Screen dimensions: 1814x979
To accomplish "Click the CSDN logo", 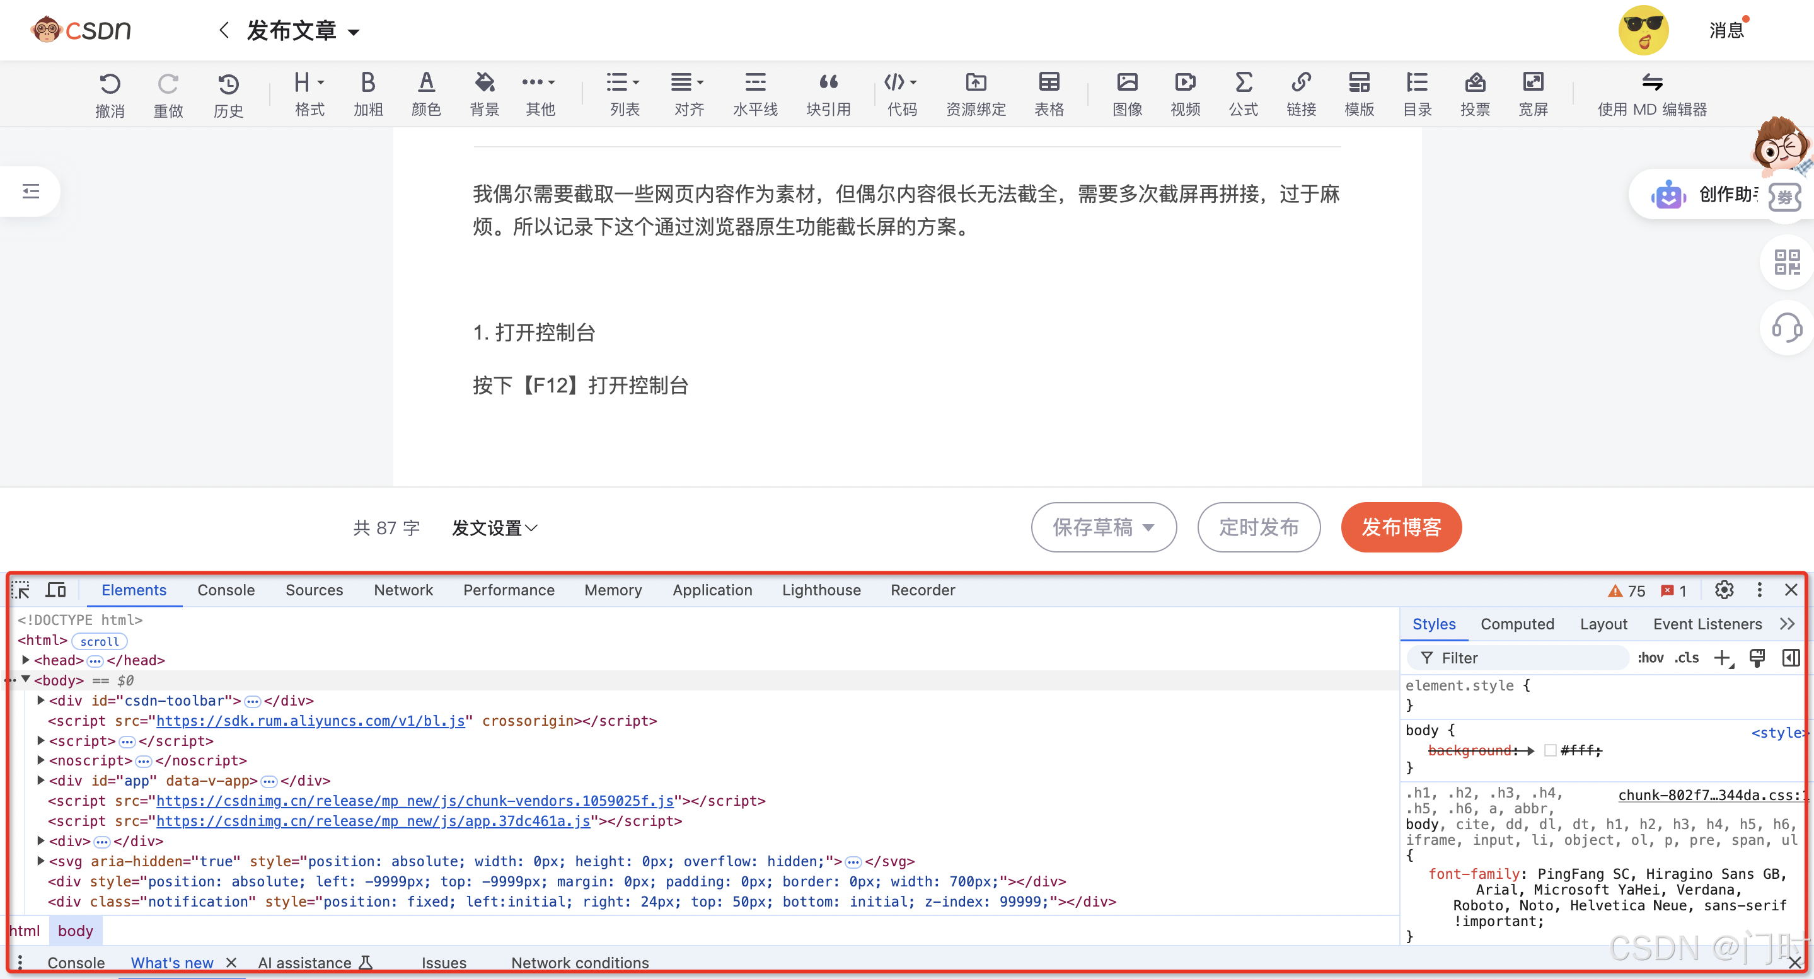I will pos(81,30).
